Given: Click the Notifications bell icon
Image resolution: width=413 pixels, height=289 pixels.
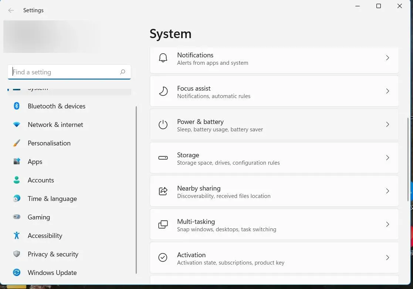Looking at the screenshot, I should 163,58.
